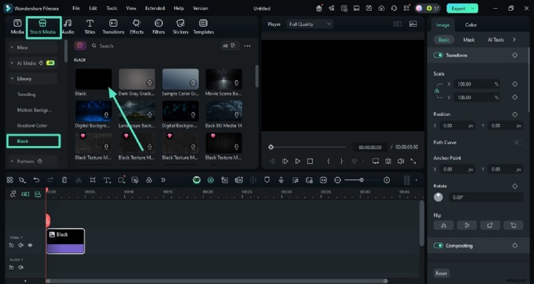Toggle the Transform switch

(x=439, y=55)
